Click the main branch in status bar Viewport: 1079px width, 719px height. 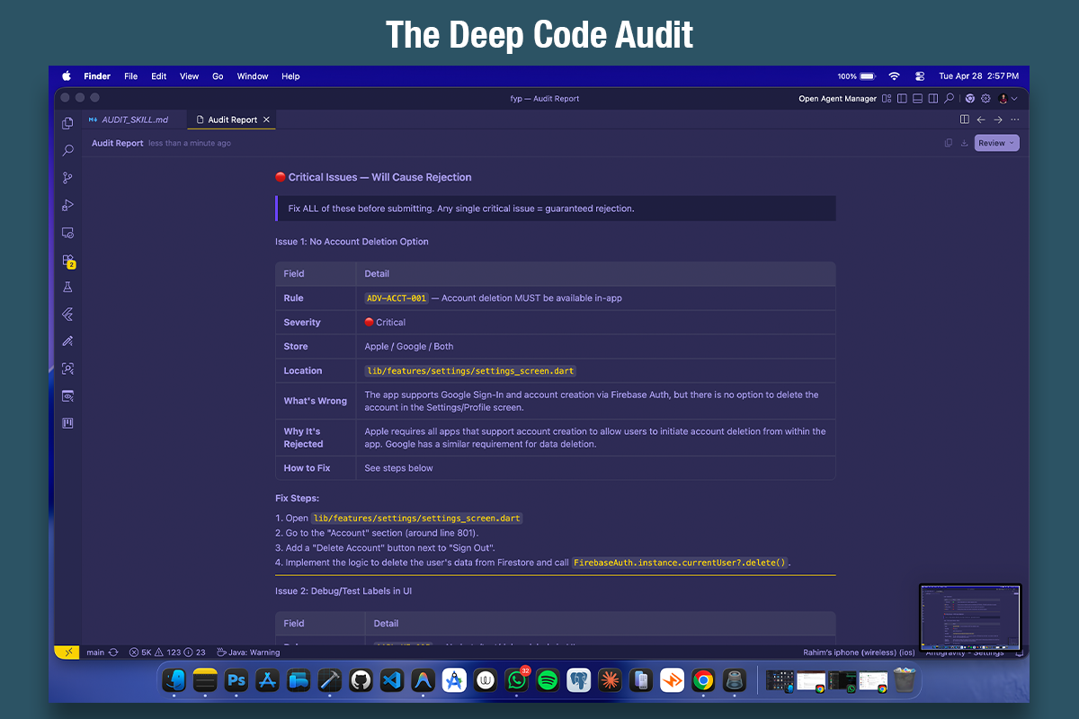pyautogui.click(x=95, y=652)
